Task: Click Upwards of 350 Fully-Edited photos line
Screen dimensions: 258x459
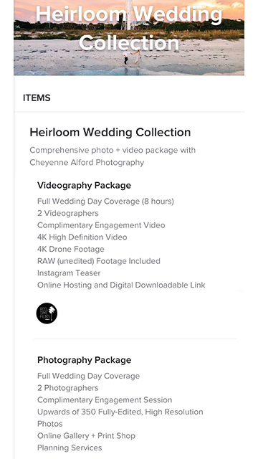Action: click(x=120, y=417)
